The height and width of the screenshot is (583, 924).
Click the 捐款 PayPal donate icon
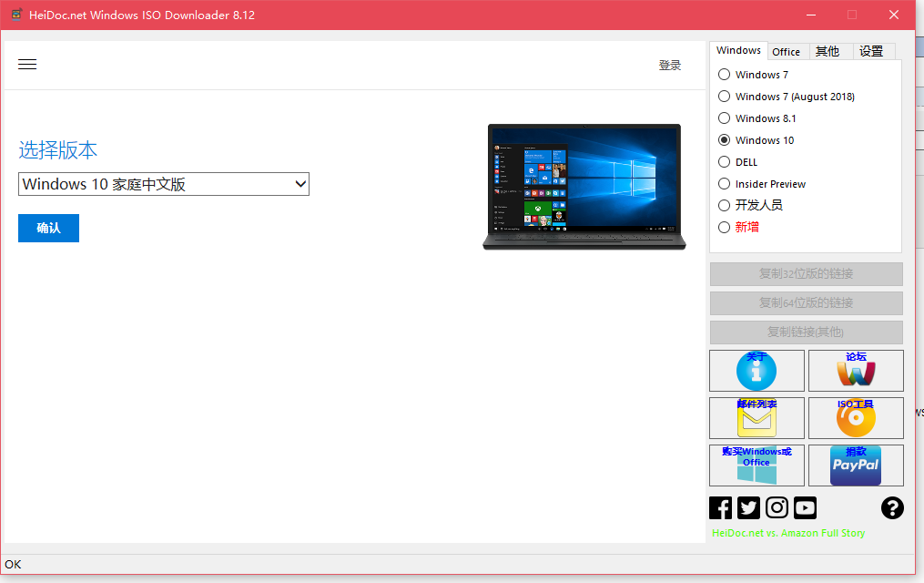856,465
